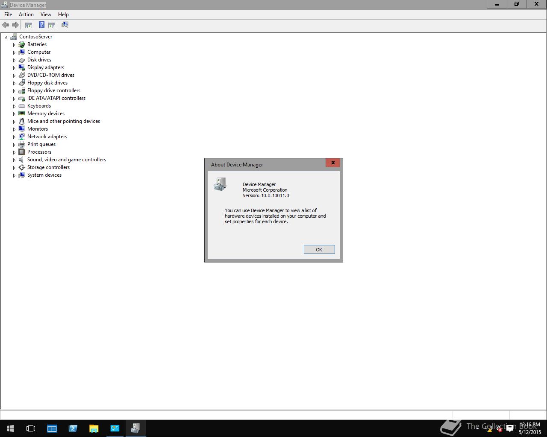Click OK in About Device Manager
Image resolution: width=547 pixels, height=437 pixels.
point(319,250)
